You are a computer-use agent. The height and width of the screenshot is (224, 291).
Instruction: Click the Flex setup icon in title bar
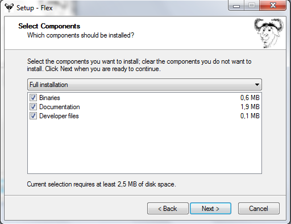click(9, 7)
